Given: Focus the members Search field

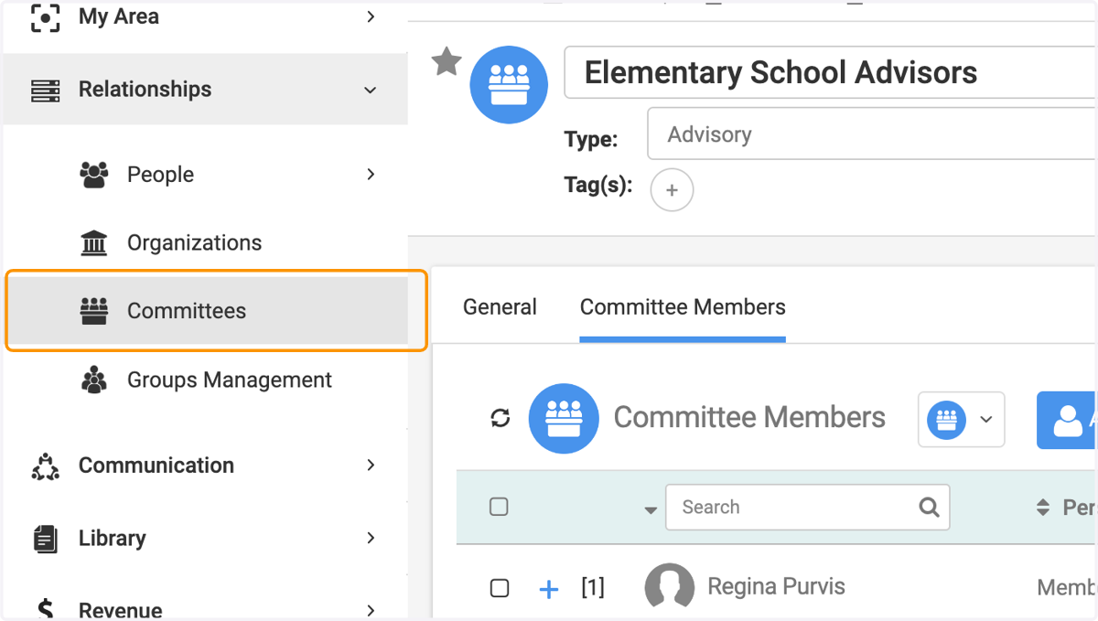Looking at the screenshot, I should [x=808, y=508].
